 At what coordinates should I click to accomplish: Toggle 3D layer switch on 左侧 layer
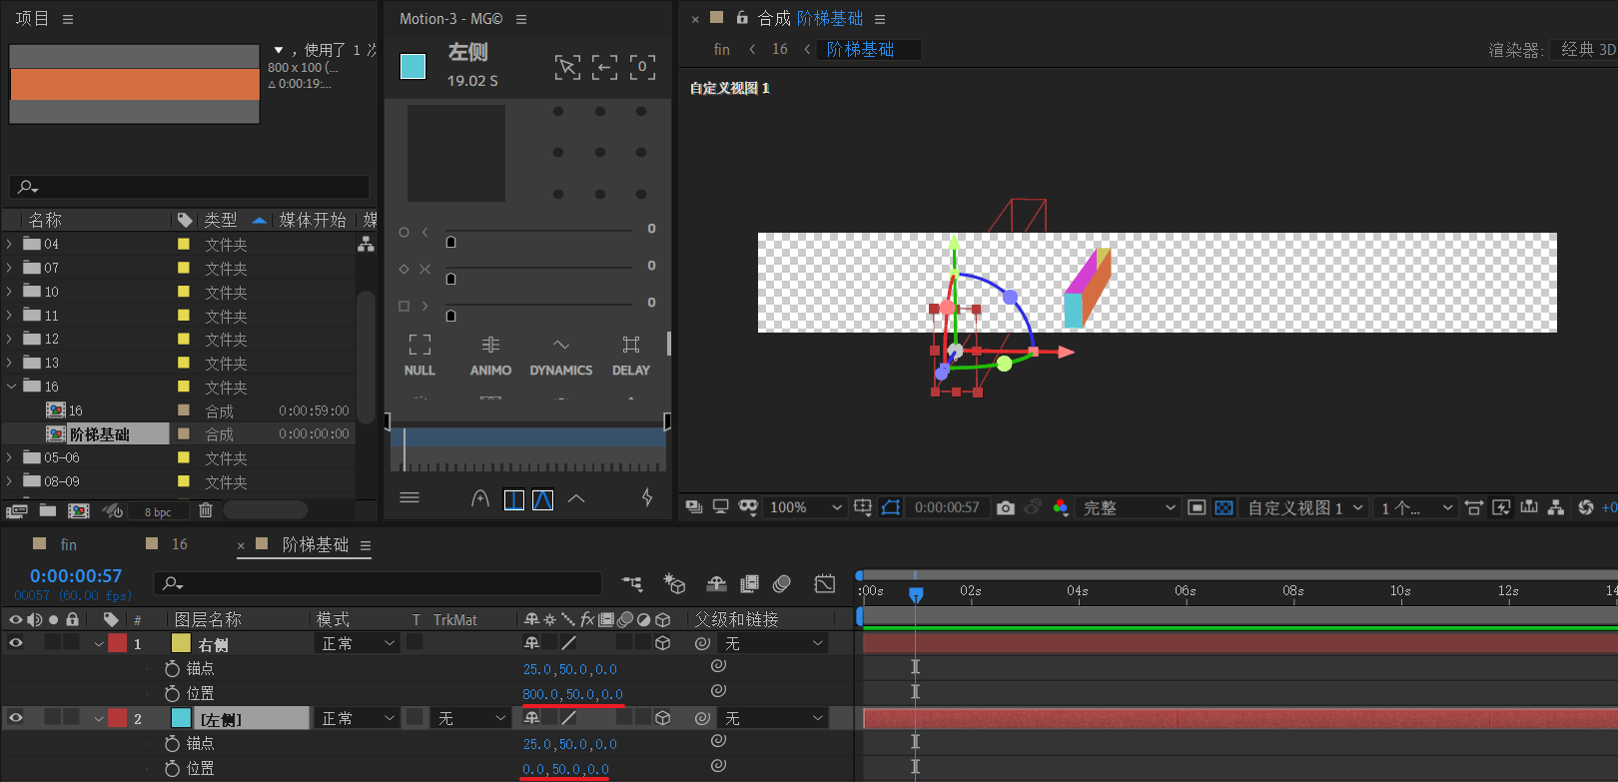pyautogui.click(x=662, y=718)
